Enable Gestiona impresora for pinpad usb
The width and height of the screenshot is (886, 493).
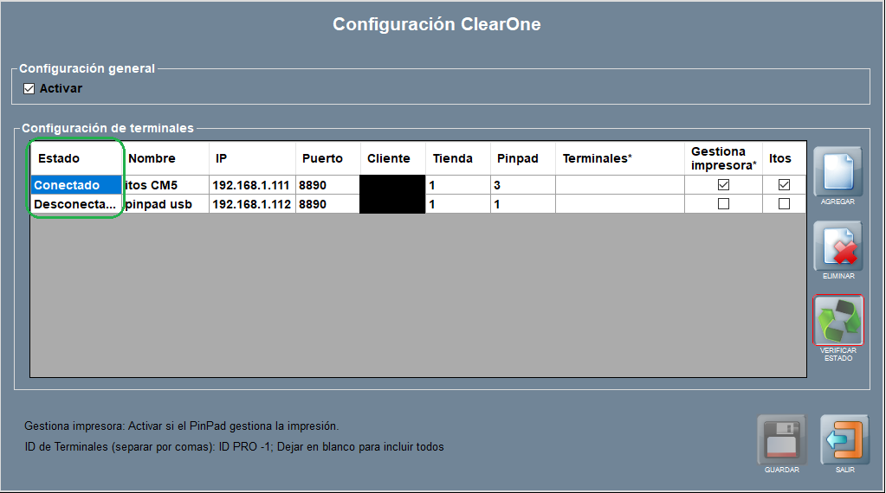pyautogui.click(x=723, y=204)
